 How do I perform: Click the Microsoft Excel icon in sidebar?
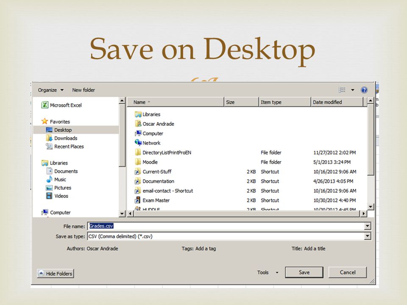click(45, 105)
